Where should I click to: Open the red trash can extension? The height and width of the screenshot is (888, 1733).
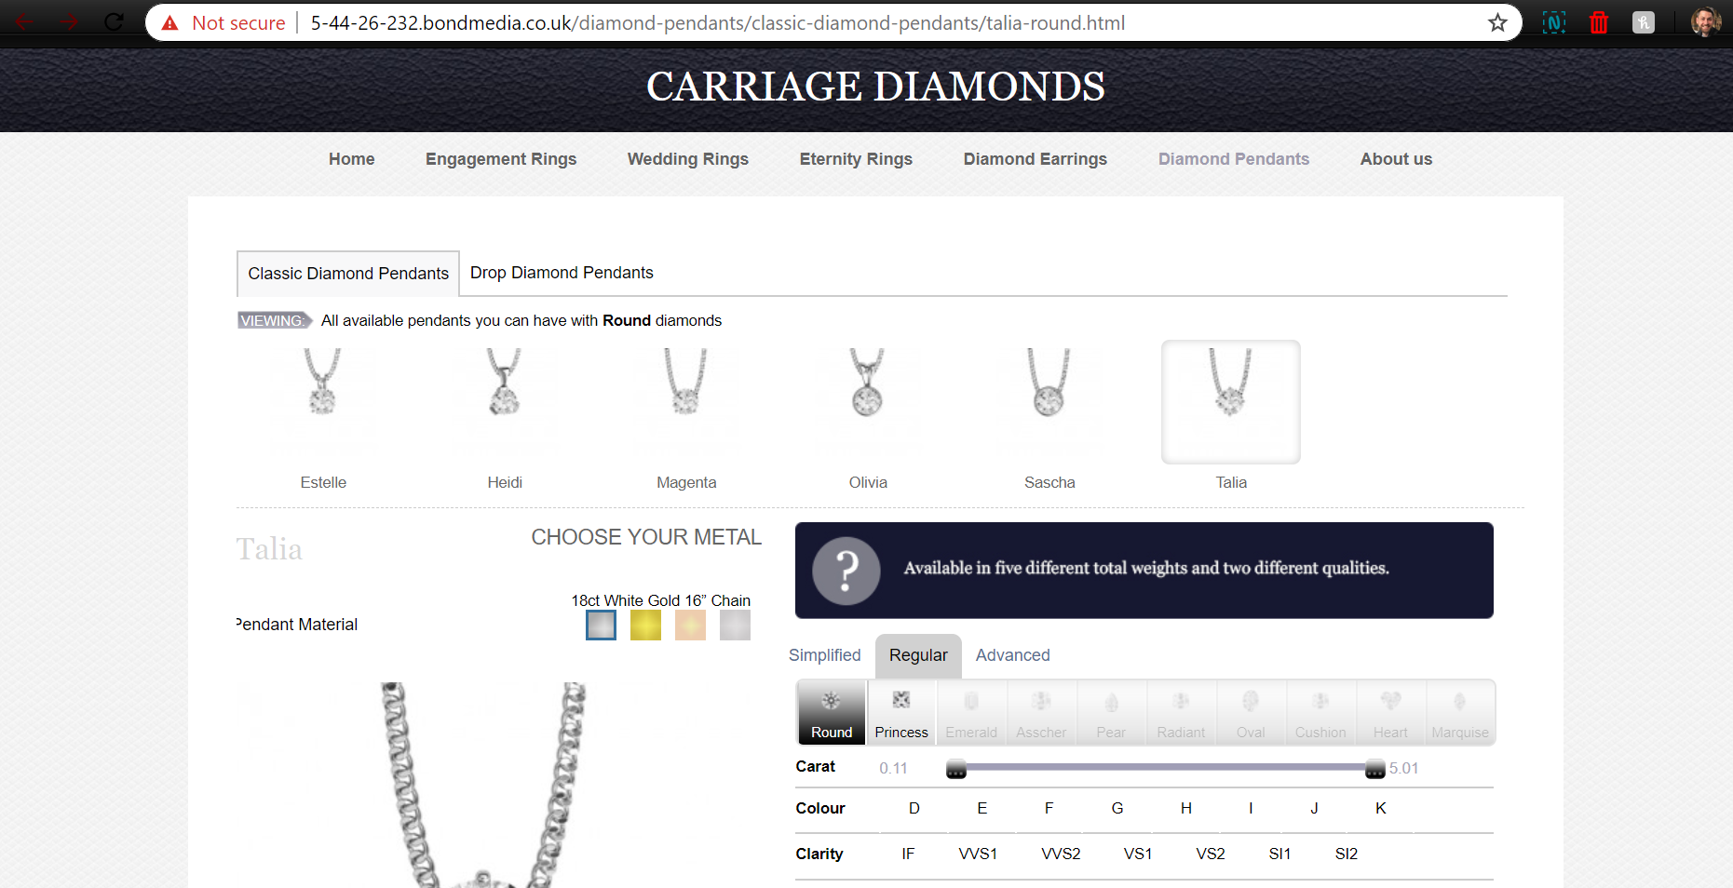pyautogui.click(x=1599, y=22)
